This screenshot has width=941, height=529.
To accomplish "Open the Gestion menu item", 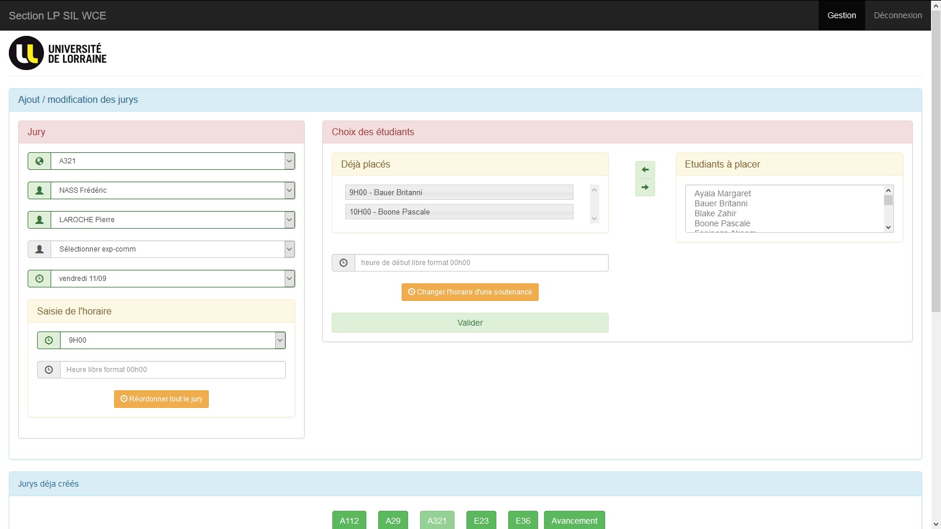I will (x=841, y=15).
